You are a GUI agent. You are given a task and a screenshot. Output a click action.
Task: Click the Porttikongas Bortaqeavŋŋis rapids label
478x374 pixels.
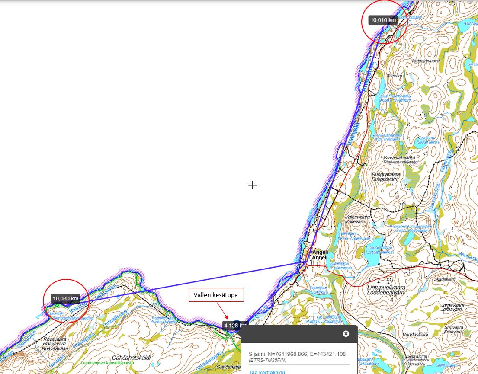(164, 320)
